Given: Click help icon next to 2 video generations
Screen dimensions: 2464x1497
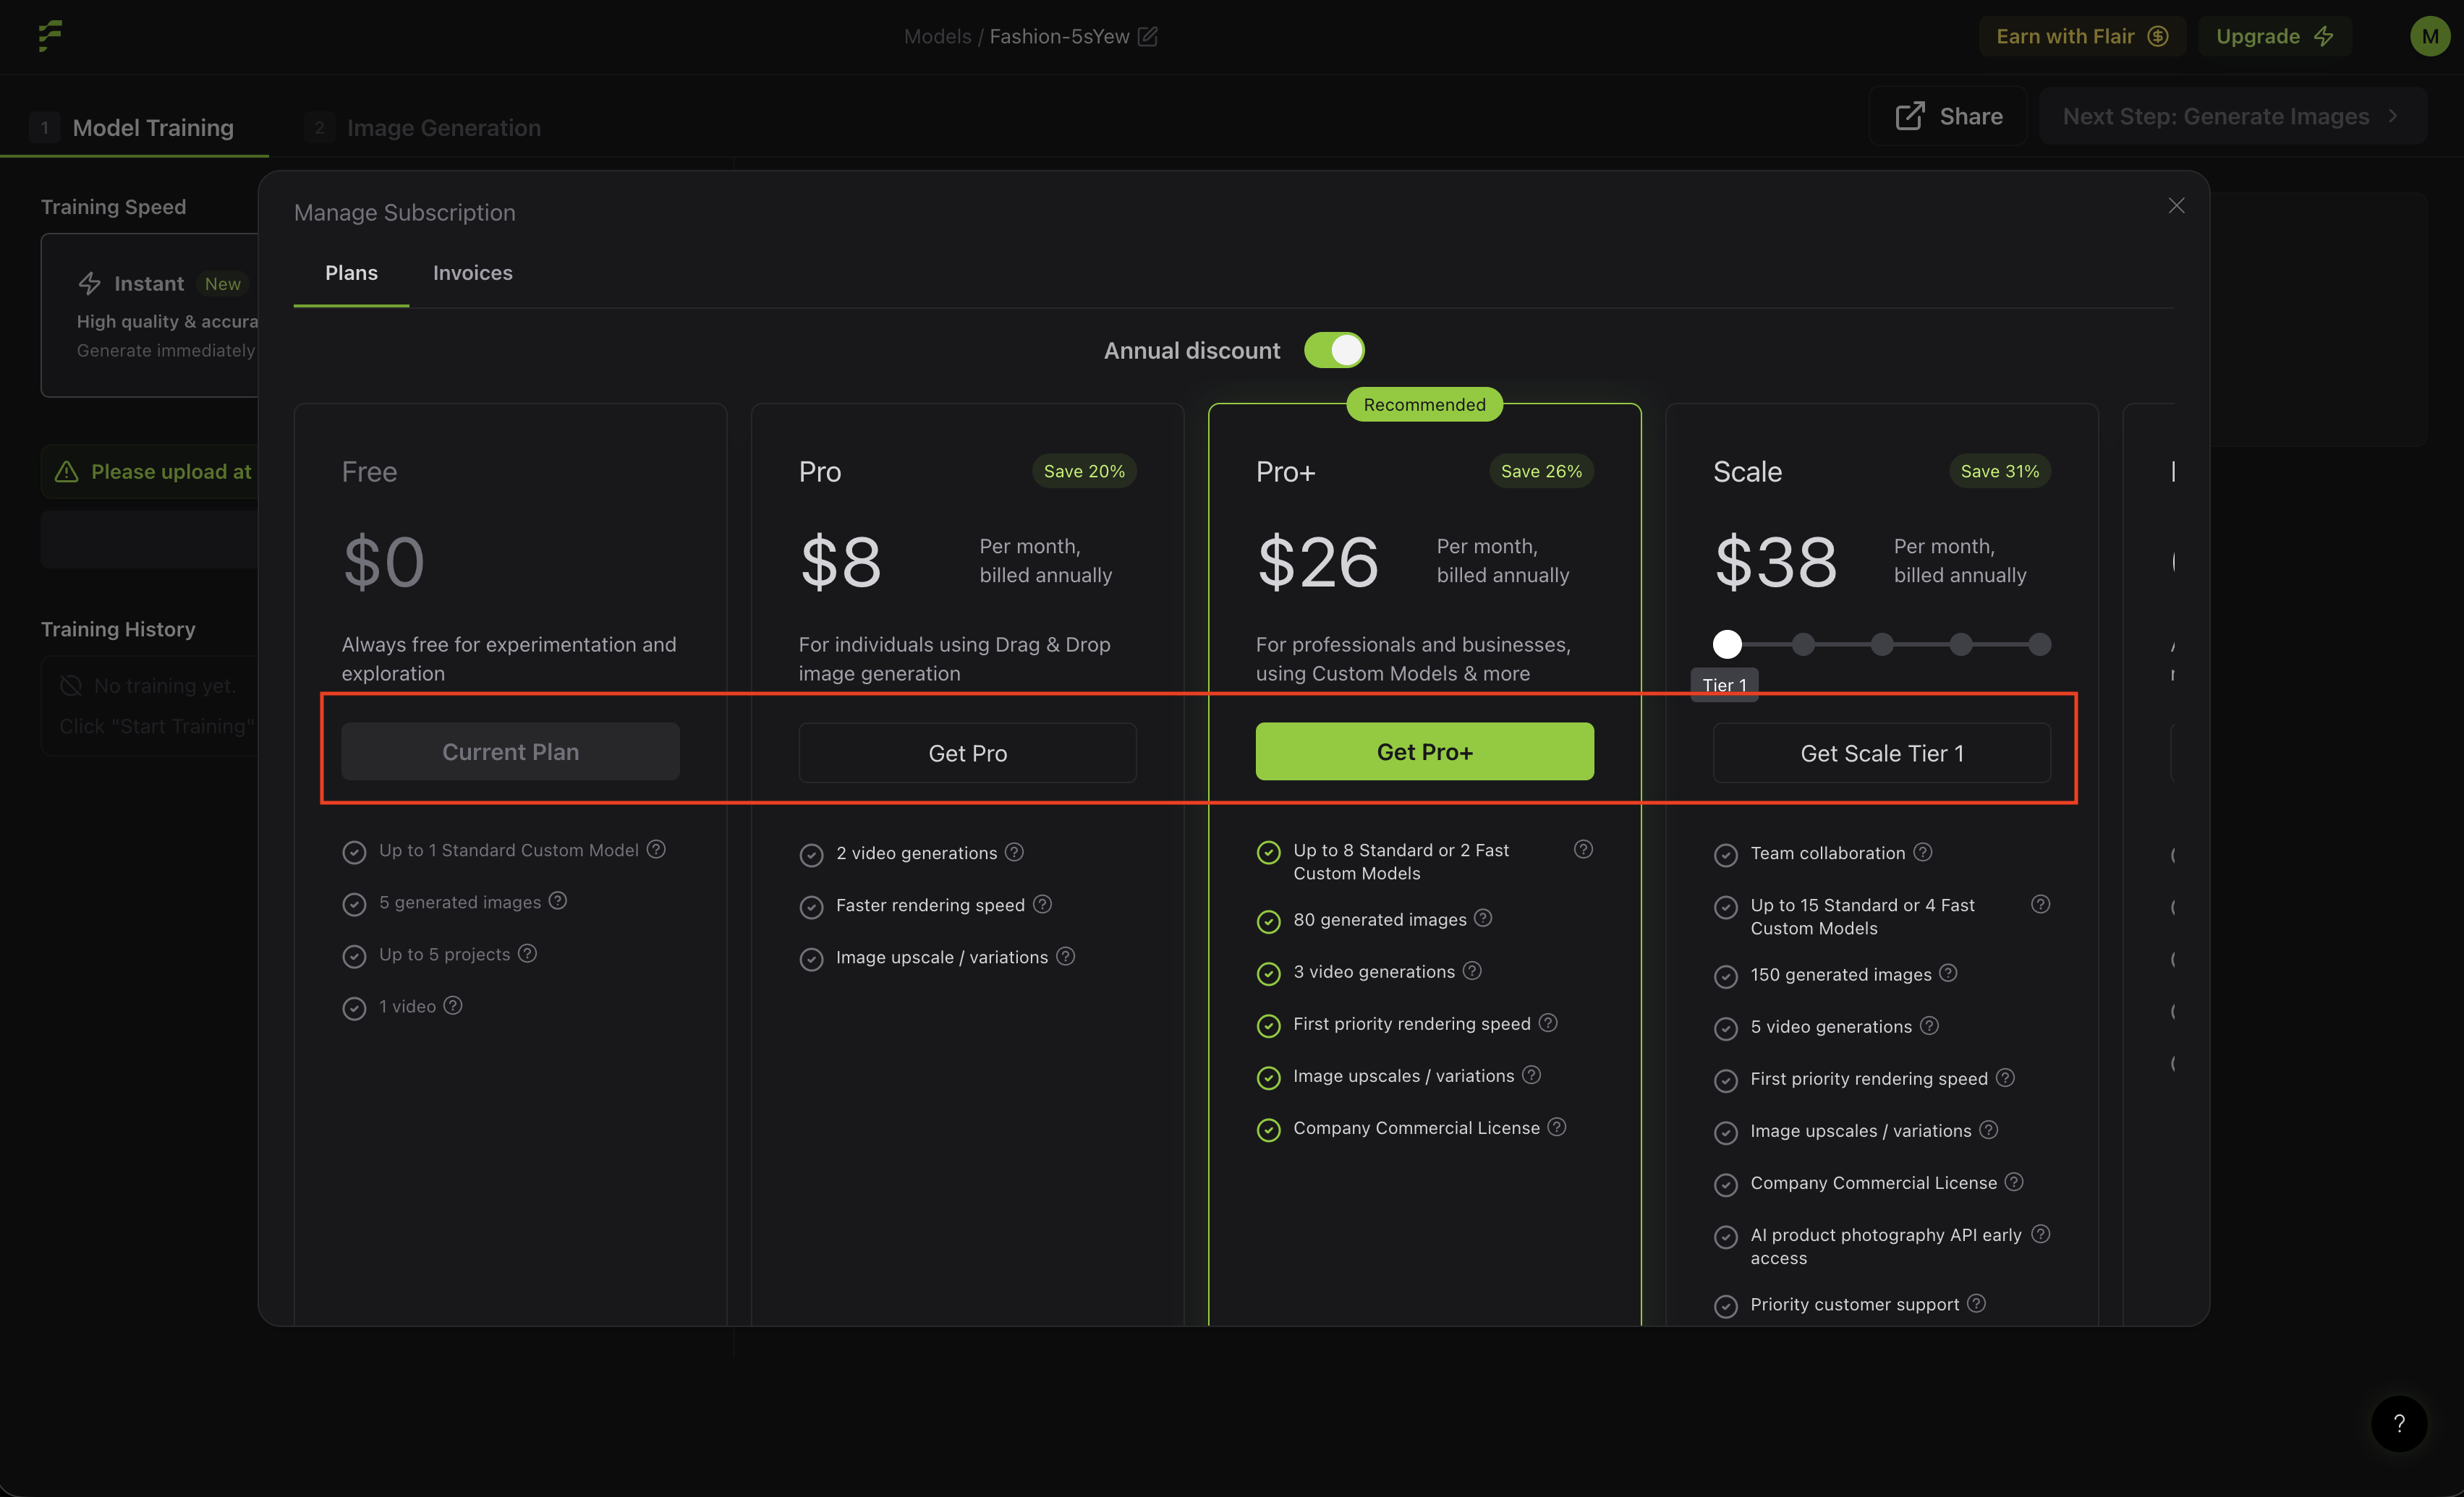Looking at the screenshot, I should 1014,852.
